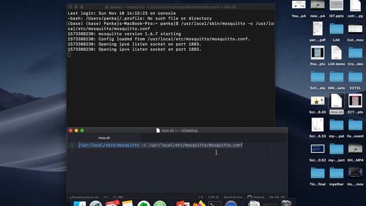The image size is (366, 206).
Task: Click the file icon in editor title bar
Action: coord(158,130)
